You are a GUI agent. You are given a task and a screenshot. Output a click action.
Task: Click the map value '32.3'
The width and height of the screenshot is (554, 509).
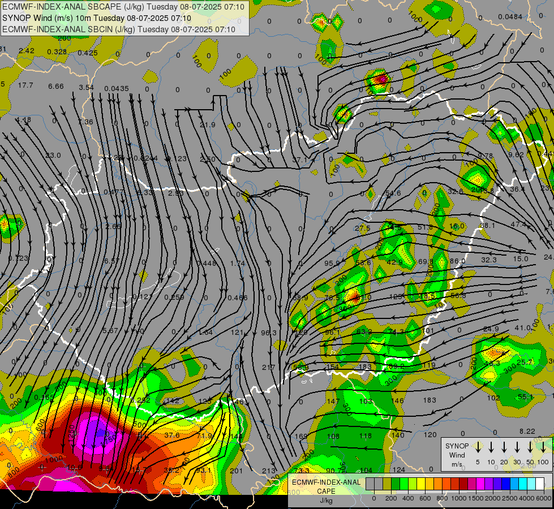489,260
